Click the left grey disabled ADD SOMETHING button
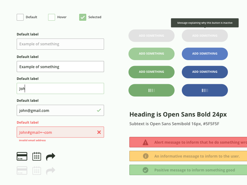247x185 pixels. pyautogui.click(x=151, y=35)
